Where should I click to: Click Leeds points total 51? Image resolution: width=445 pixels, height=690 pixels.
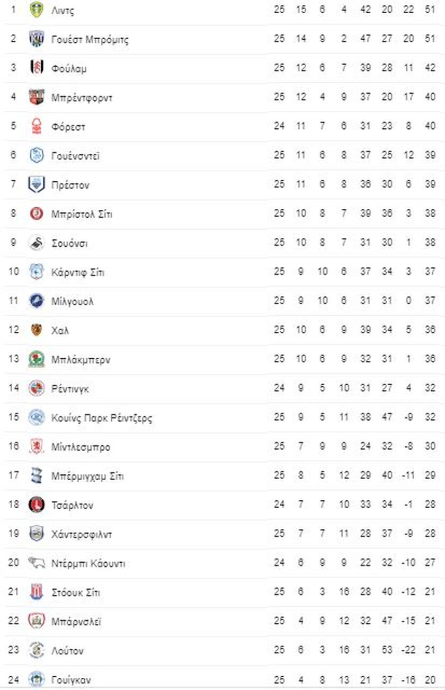pos(430,10)
